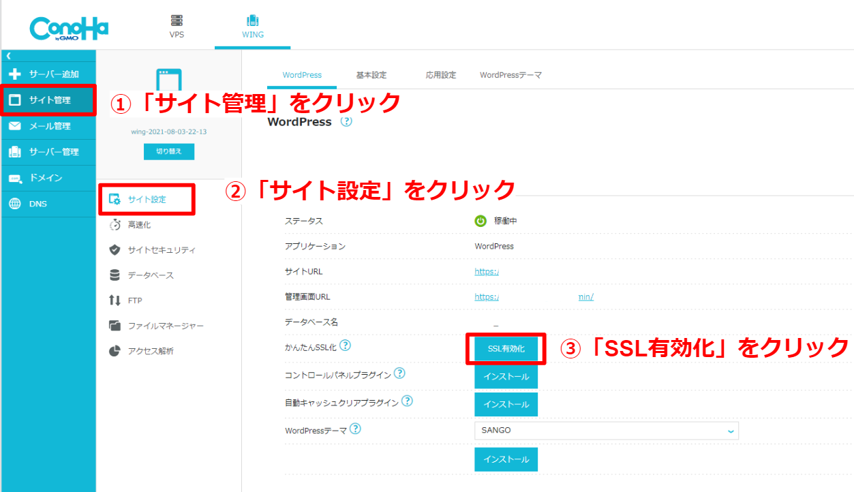This screenshot has height=492, width=854.
Task: Click データベース stack icon
Action: tap(115, 275)
